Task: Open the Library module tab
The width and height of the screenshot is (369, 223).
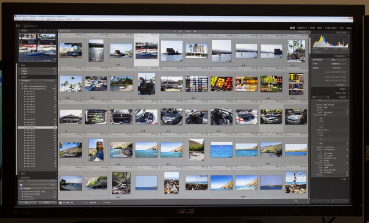Action: point(292,28)
